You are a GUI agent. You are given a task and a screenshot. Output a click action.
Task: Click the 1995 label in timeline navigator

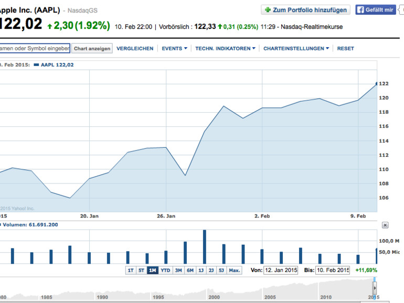[158, 297]
